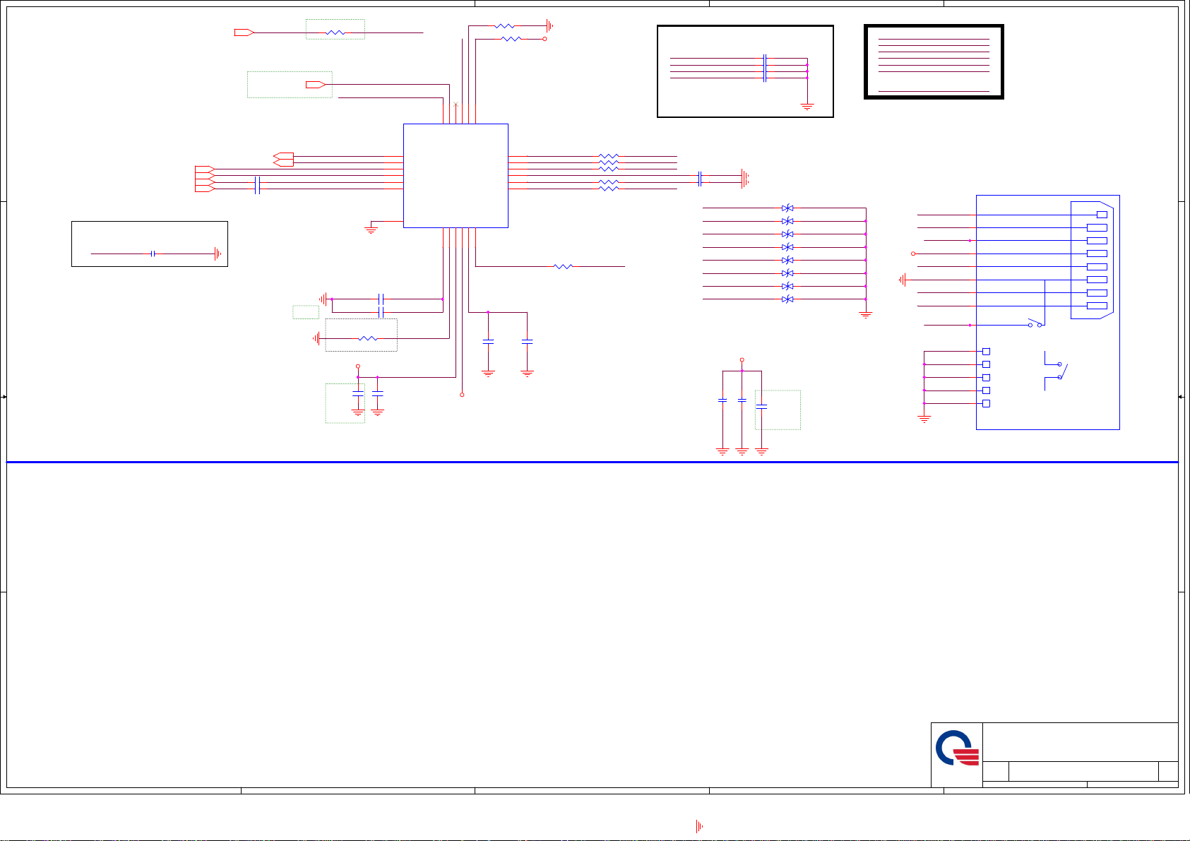Select the resistor in the dashed grey box below IC
Image resolution: width=1190 pixels, height=841 pixels.
pyautogui.click(x=368, y=338)
